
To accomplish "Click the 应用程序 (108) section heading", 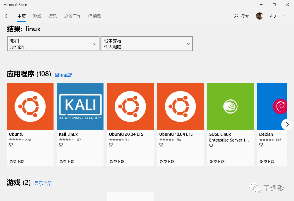I will (29, 74).
